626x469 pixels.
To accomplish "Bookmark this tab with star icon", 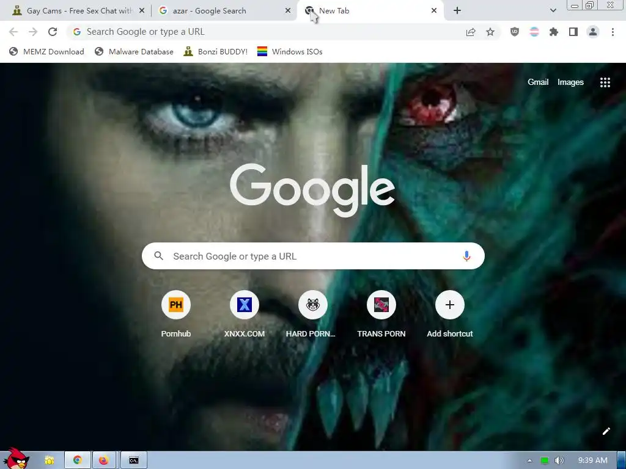I will 490,32.
